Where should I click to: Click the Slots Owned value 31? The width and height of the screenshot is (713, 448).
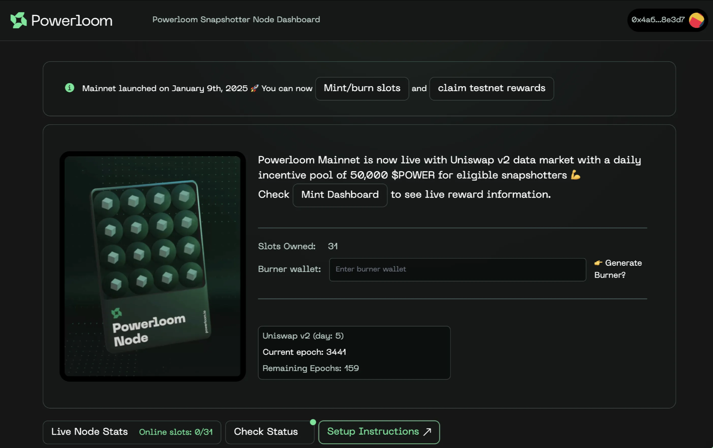(333, 246)
